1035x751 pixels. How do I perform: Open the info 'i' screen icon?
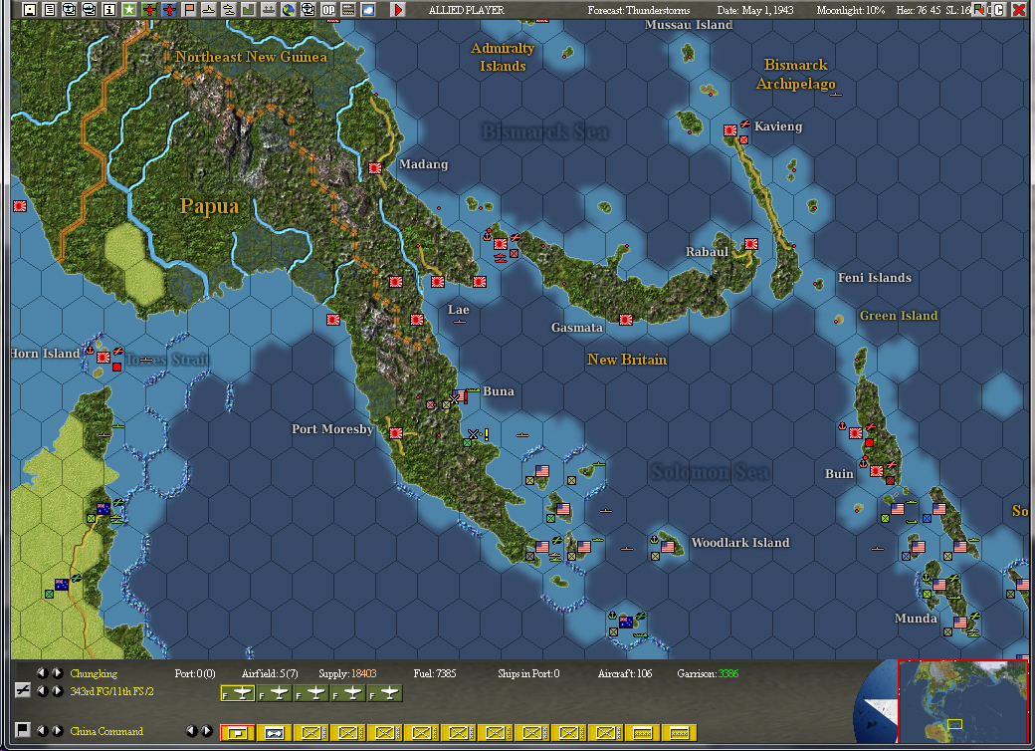(108, 10)
